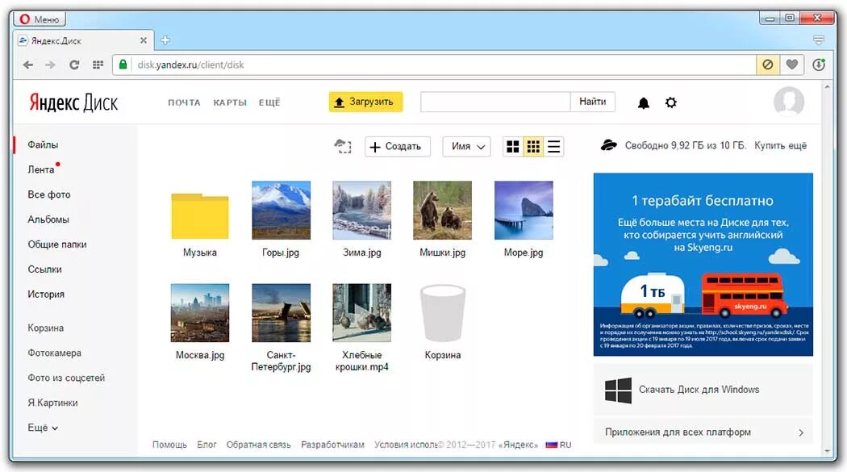
Task: Click the selection mode icon beside Создать
Action: click(344, 146)
